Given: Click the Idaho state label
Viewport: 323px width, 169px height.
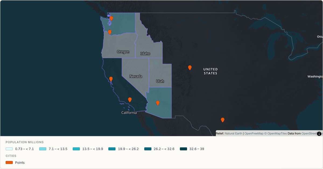Looking at the screenshot, I should pyautogui.click(x=145, y=54).
